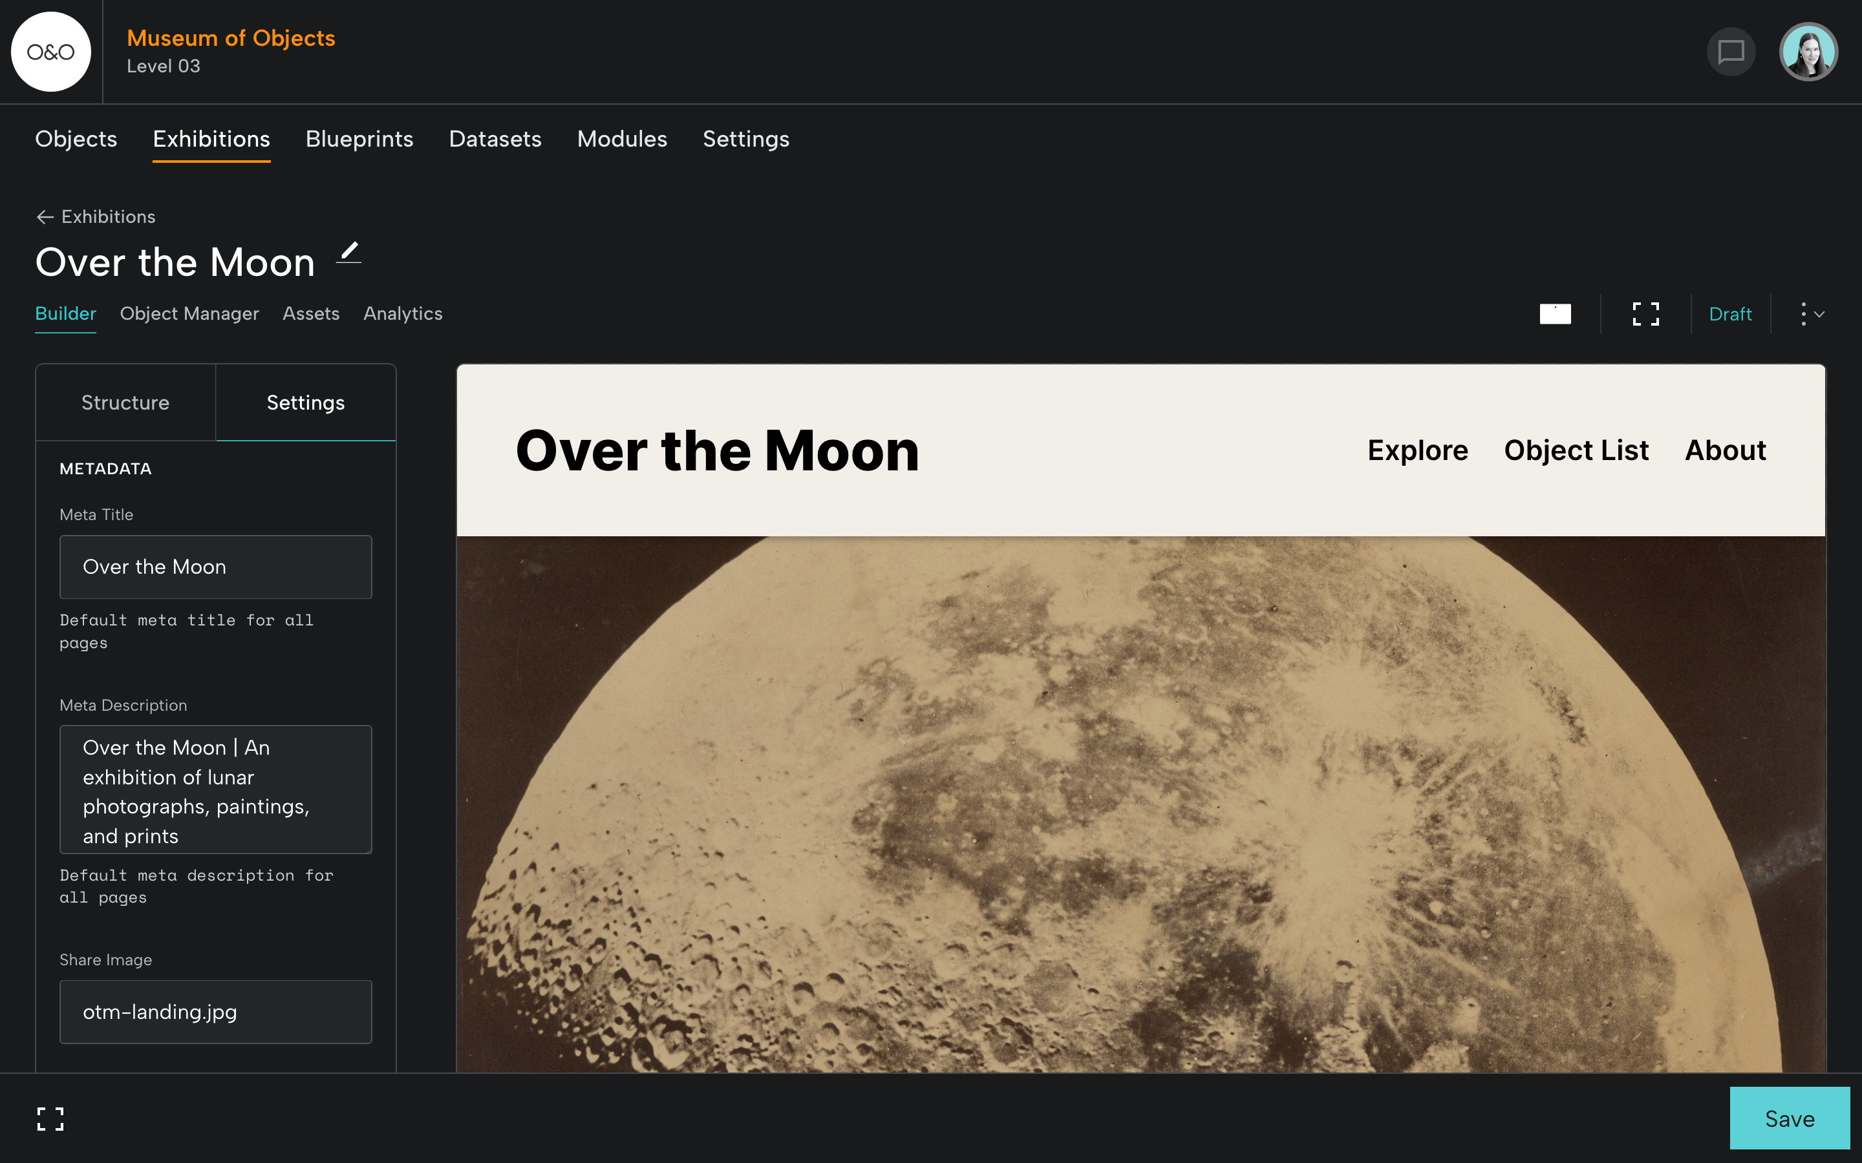The height and width of the screenshot is (1163, 1862).
Task: Click the Museum of Objects link
Action: click(x=231, y=37)
